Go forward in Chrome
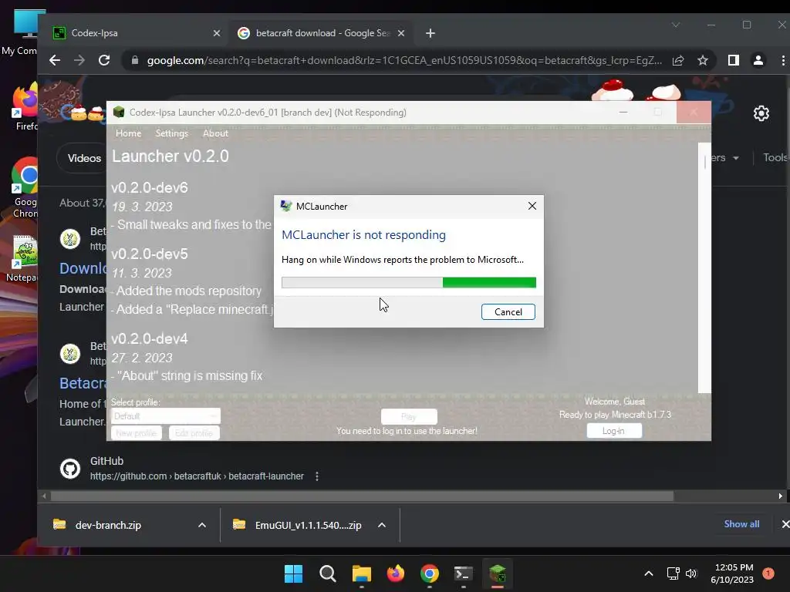Screen dimensions: 790x592 pyautogui.click(x=79, y=60)
